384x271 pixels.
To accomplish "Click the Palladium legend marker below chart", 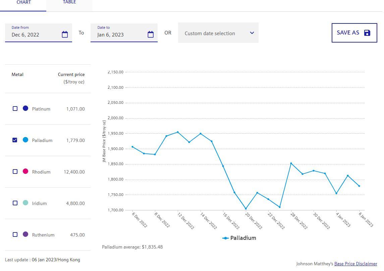I will (225, 238).
